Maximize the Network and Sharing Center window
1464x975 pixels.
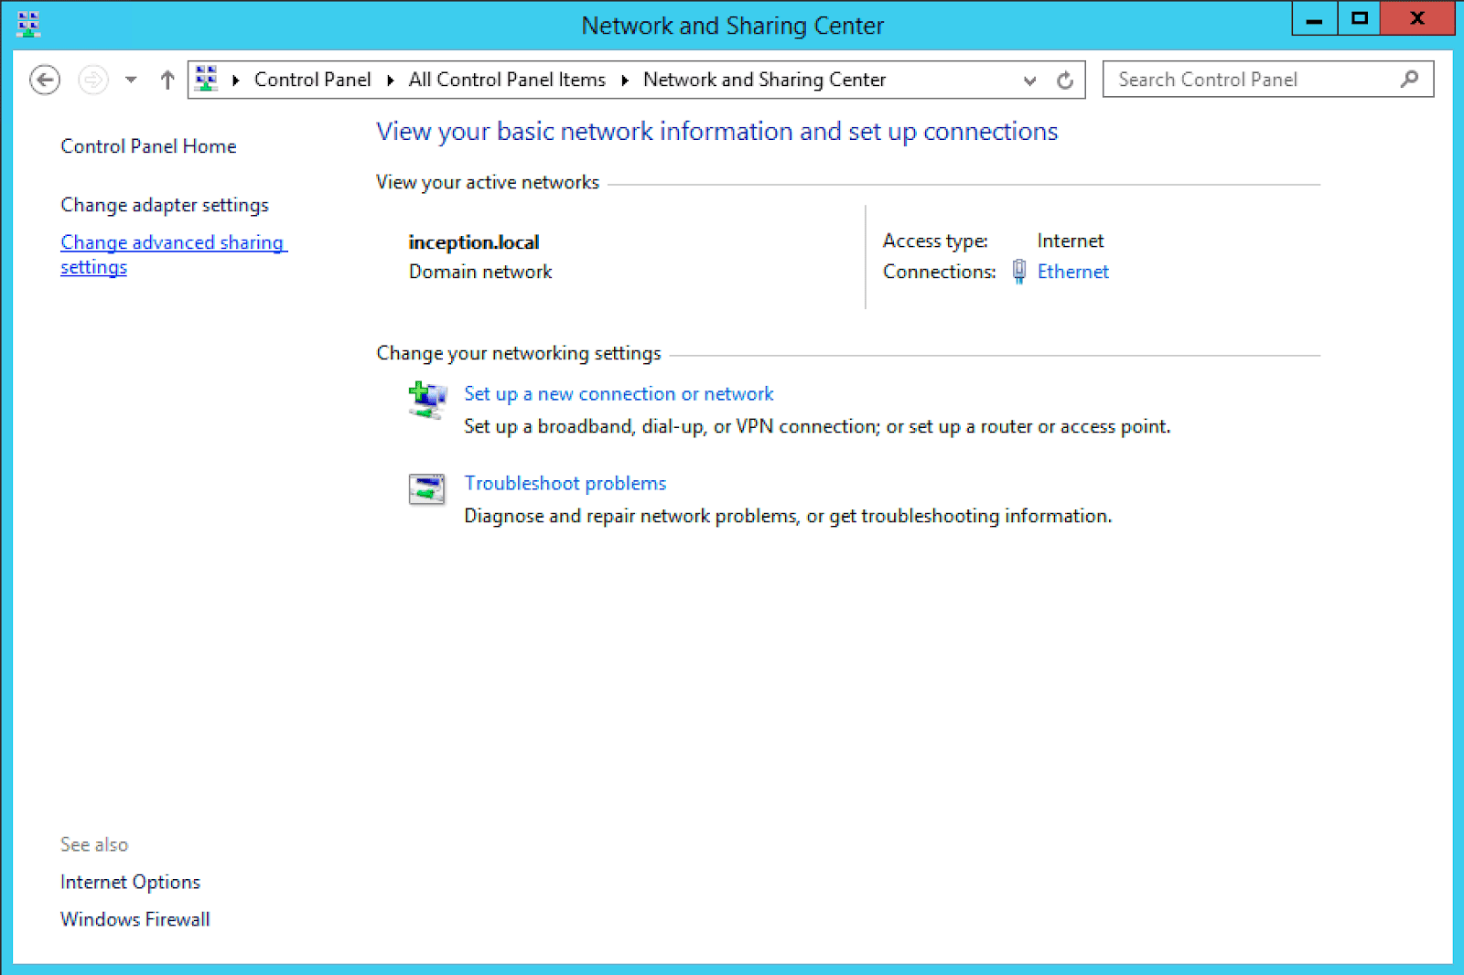(x=1360, y=18)
